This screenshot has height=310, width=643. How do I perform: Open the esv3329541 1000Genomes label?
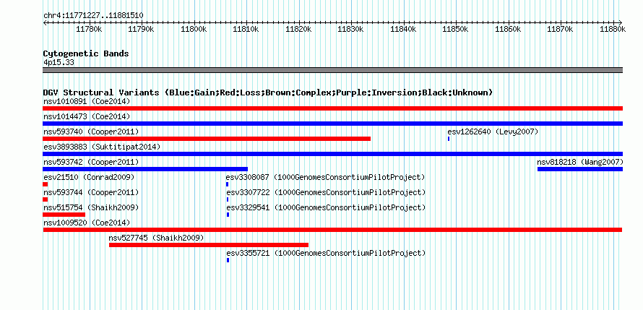pos(326,207)
